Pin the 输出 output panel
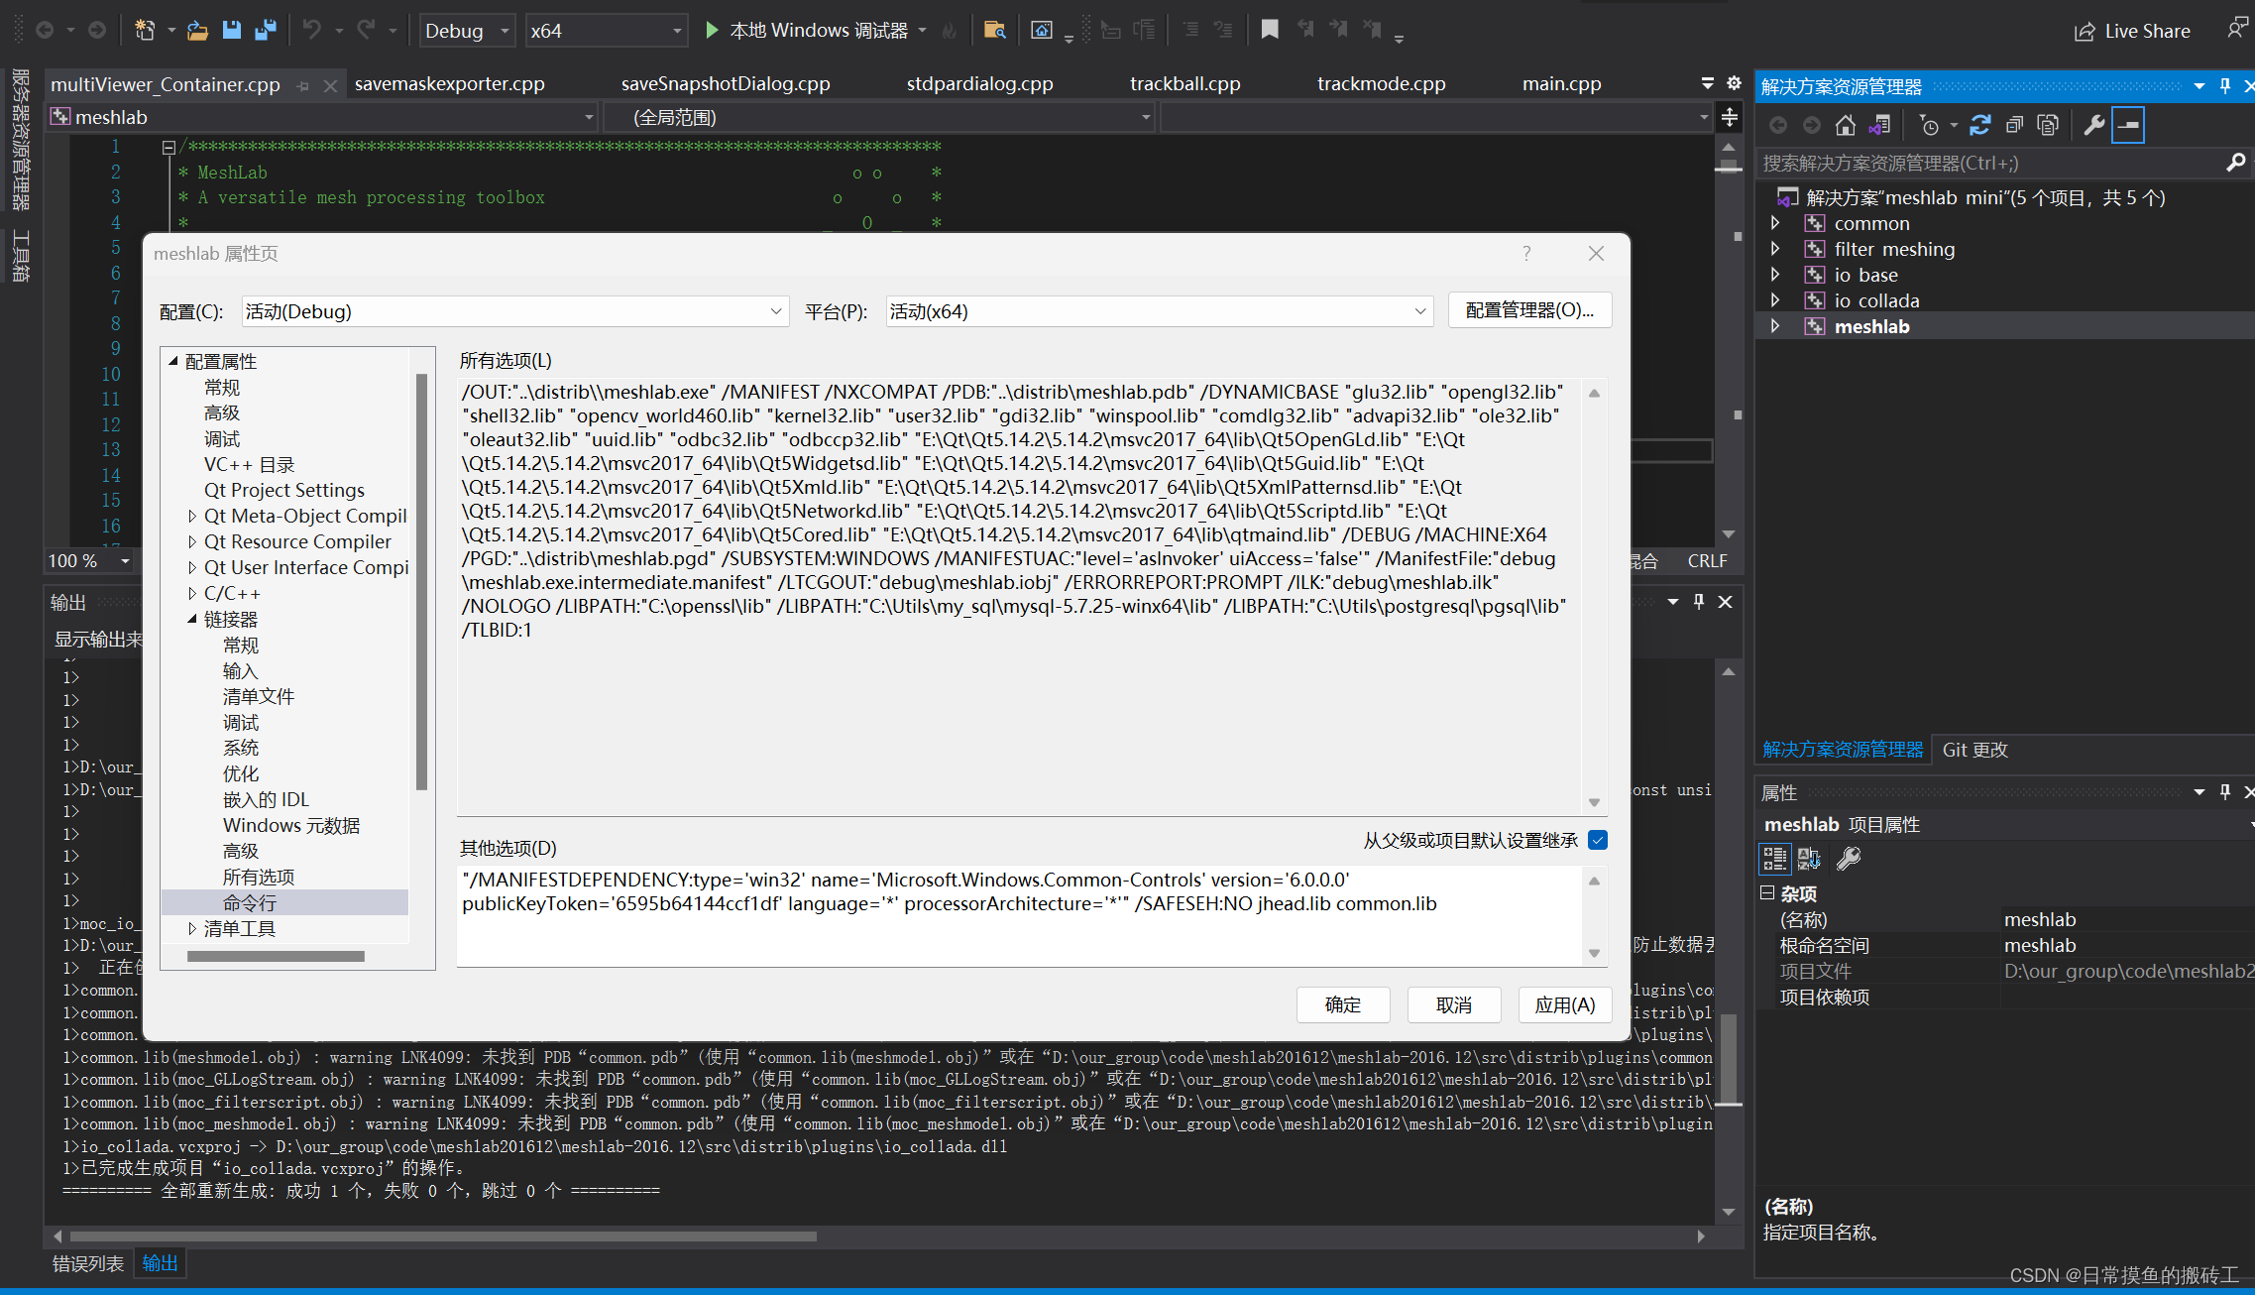The image size is (2255, 1295). click(1698, 601)
